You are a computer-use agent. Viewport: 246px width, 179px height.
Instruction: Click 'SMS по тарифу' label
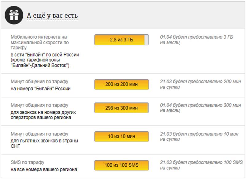(27, 162)
